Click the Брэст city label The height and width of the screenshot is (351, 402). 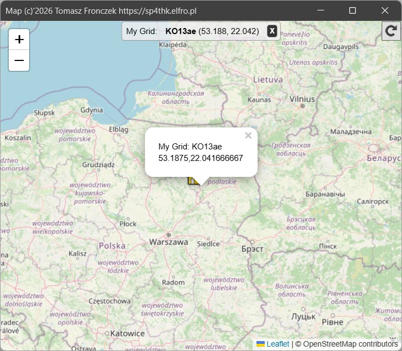(x=252, y=249)
